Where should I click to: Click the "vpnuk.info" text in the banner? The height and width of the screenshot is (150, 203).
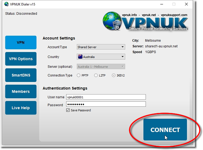129,15
